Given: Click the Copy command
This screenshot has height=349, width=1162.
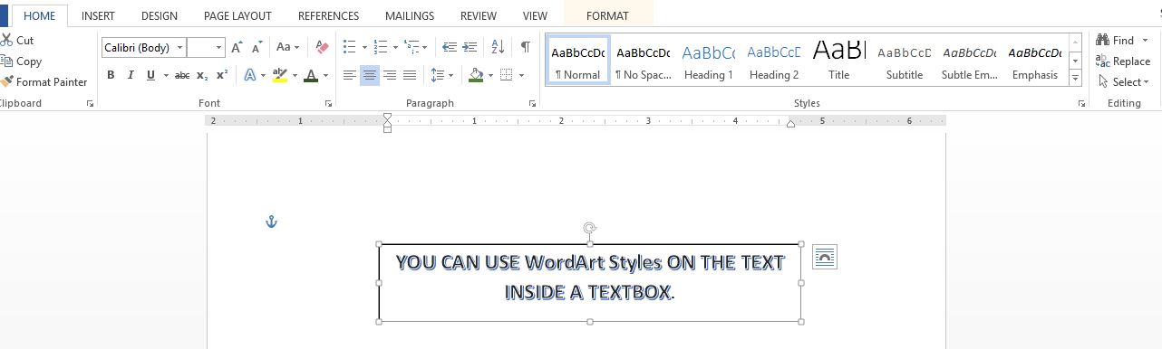Looking at the screenshot, I should (21, 61).
